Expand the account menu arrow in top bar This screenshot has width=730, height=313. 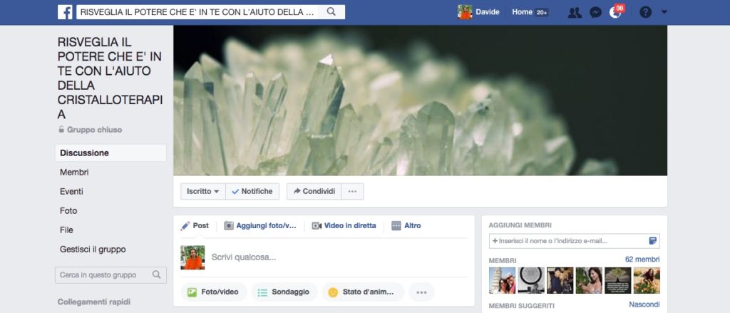[664, 12]
